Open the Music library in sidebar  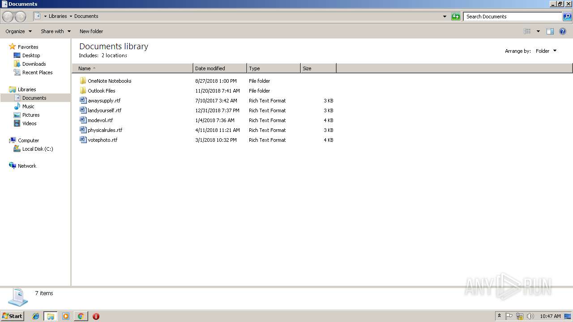point(28,106)
